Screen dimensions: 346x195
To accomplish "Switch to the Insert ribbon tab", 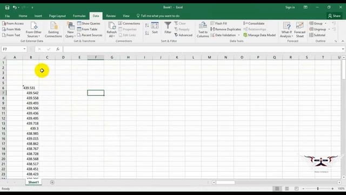I will click(38, 16).
